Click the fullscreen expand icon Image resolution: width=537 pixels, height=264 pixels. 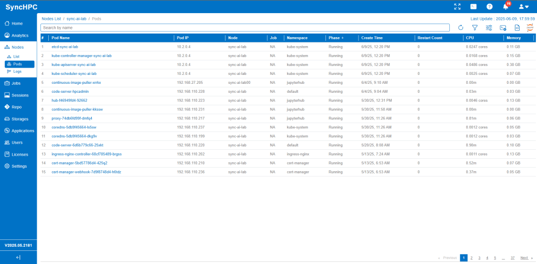[457, 7]
